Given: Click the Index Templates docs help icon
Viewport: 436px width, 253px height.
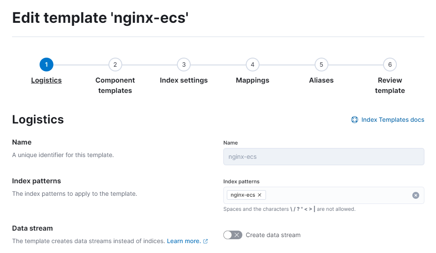Looking at the screenshot, I should click(355, 120).
